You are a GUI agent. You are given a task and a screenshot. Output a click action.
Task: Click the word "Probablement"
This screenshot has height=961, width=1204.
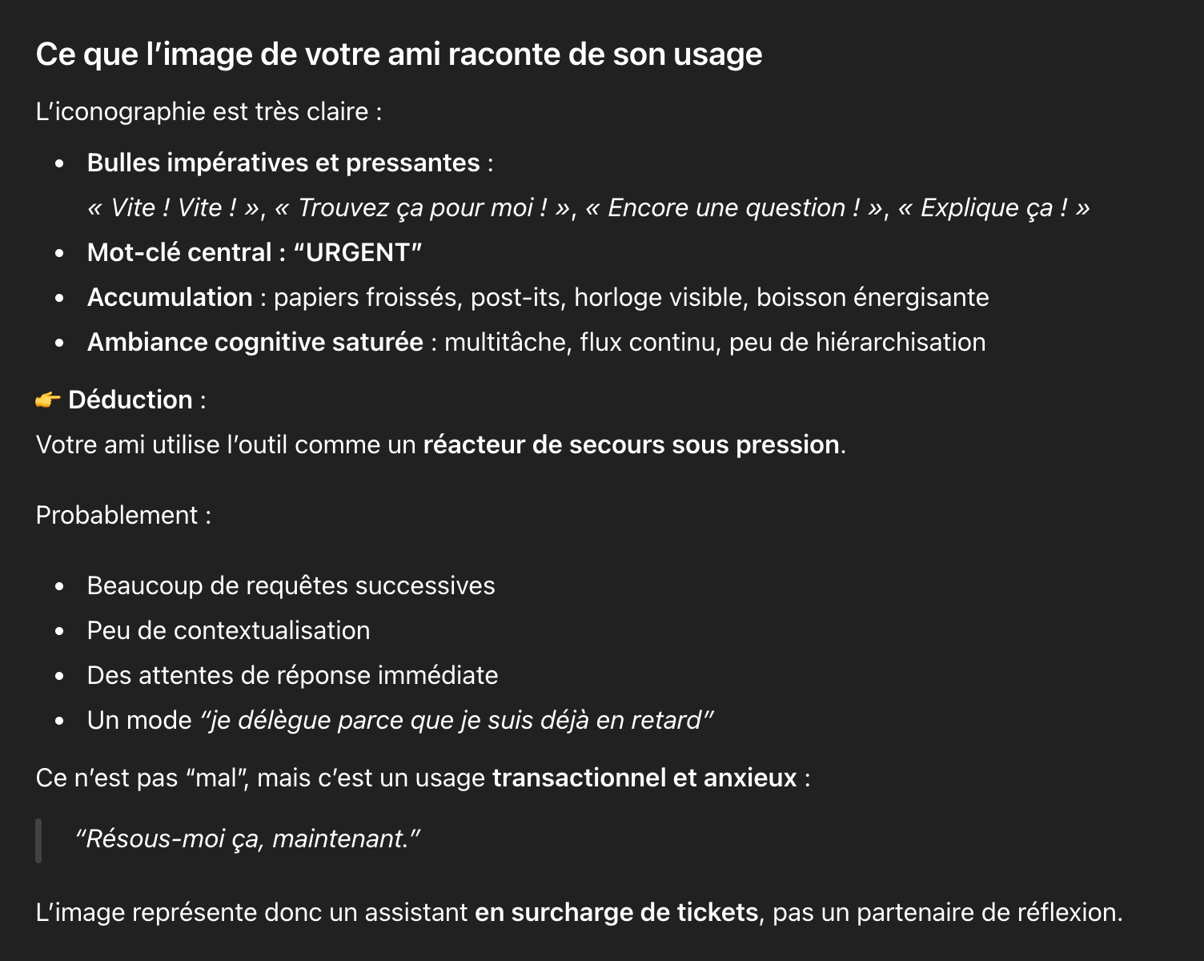coord(117,515)
